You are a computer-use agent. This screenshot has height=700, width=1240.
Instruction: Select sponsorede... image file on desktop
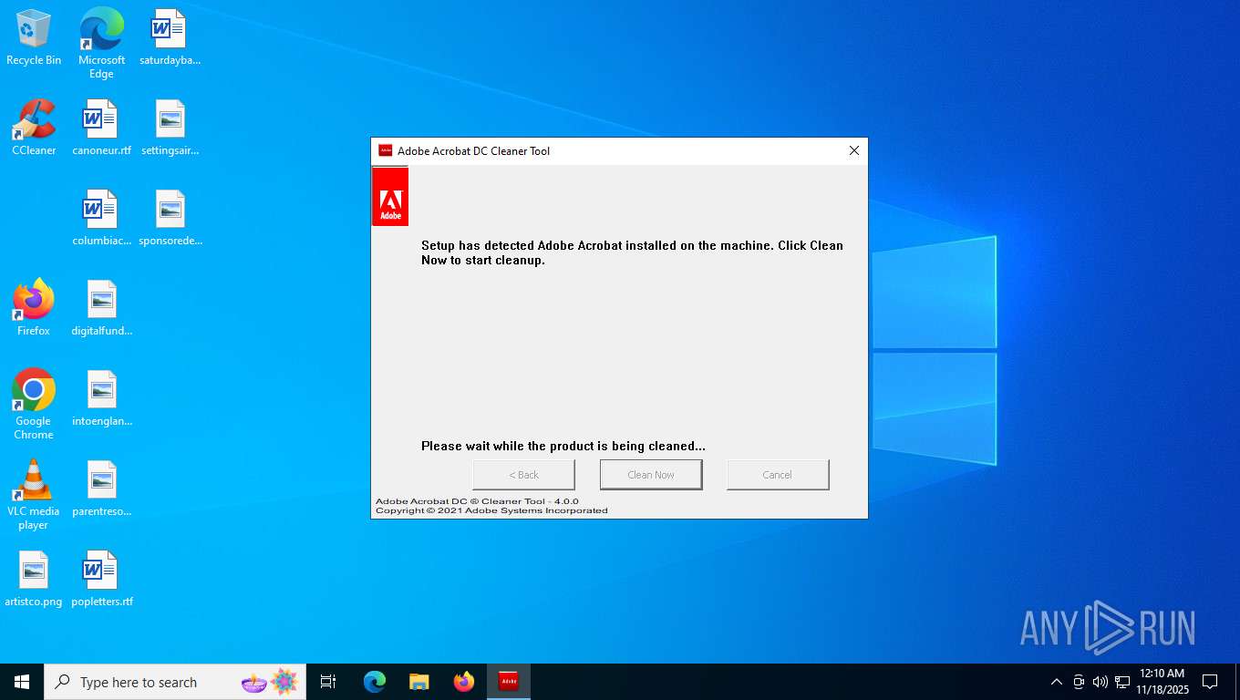tap(170, 219)
